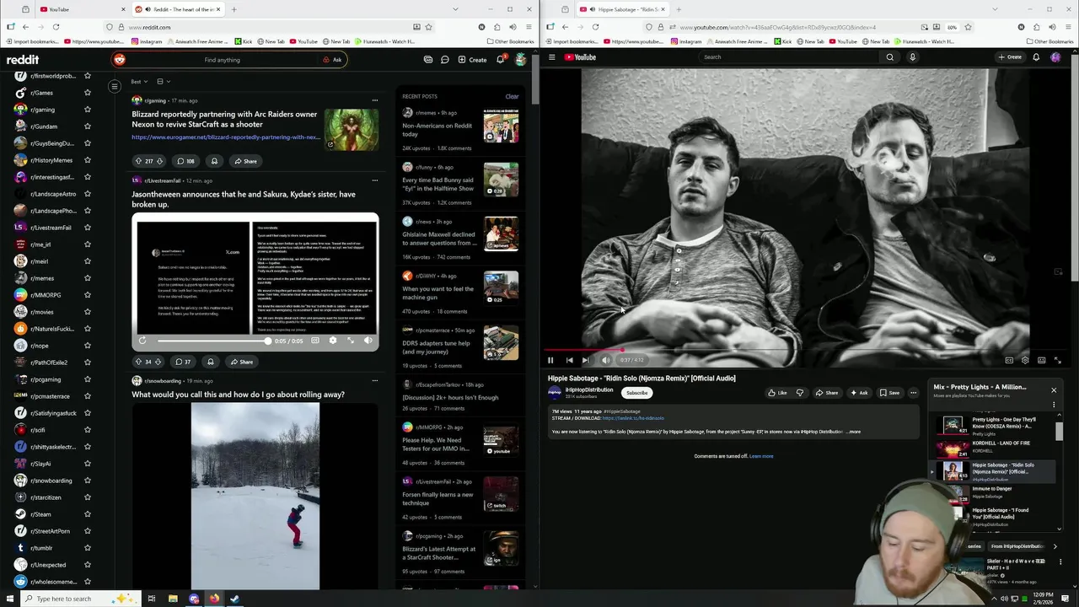The image size is (1079, 607).
Task: Bookmark the YouTube page with star
Action: tap(968, 27)
